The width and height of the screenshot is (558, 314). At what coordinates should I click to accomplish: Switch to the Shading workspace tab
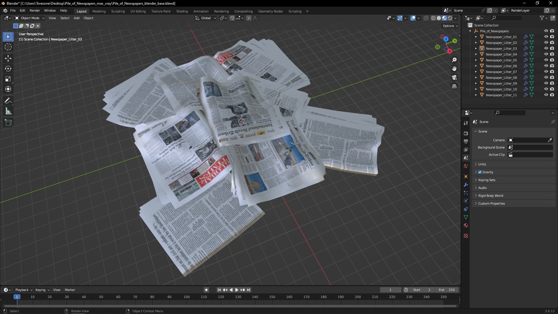pos(182,11)
